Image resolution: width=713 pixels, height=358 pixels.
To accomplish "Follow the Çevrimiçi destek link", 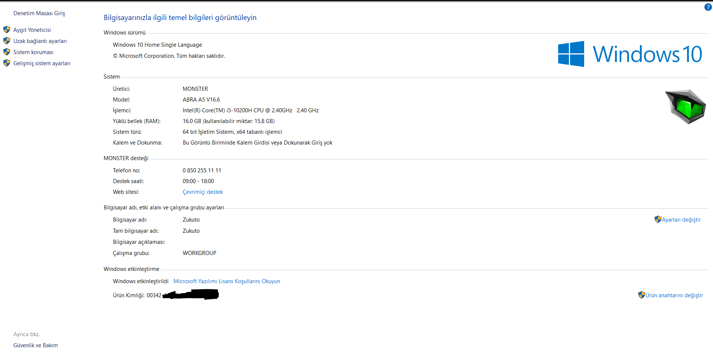I will (203, 192).
